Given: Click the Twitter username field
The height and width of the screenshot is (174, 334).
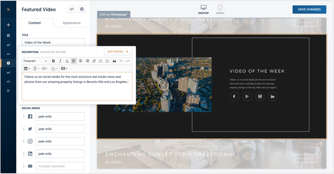Looking at the screenshot, I should pyautogui.click(x=60, y=129).
